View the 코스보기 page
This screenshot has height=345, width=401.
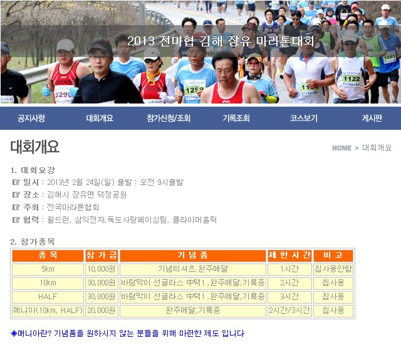pyautogui.click(x=304, y=118)
